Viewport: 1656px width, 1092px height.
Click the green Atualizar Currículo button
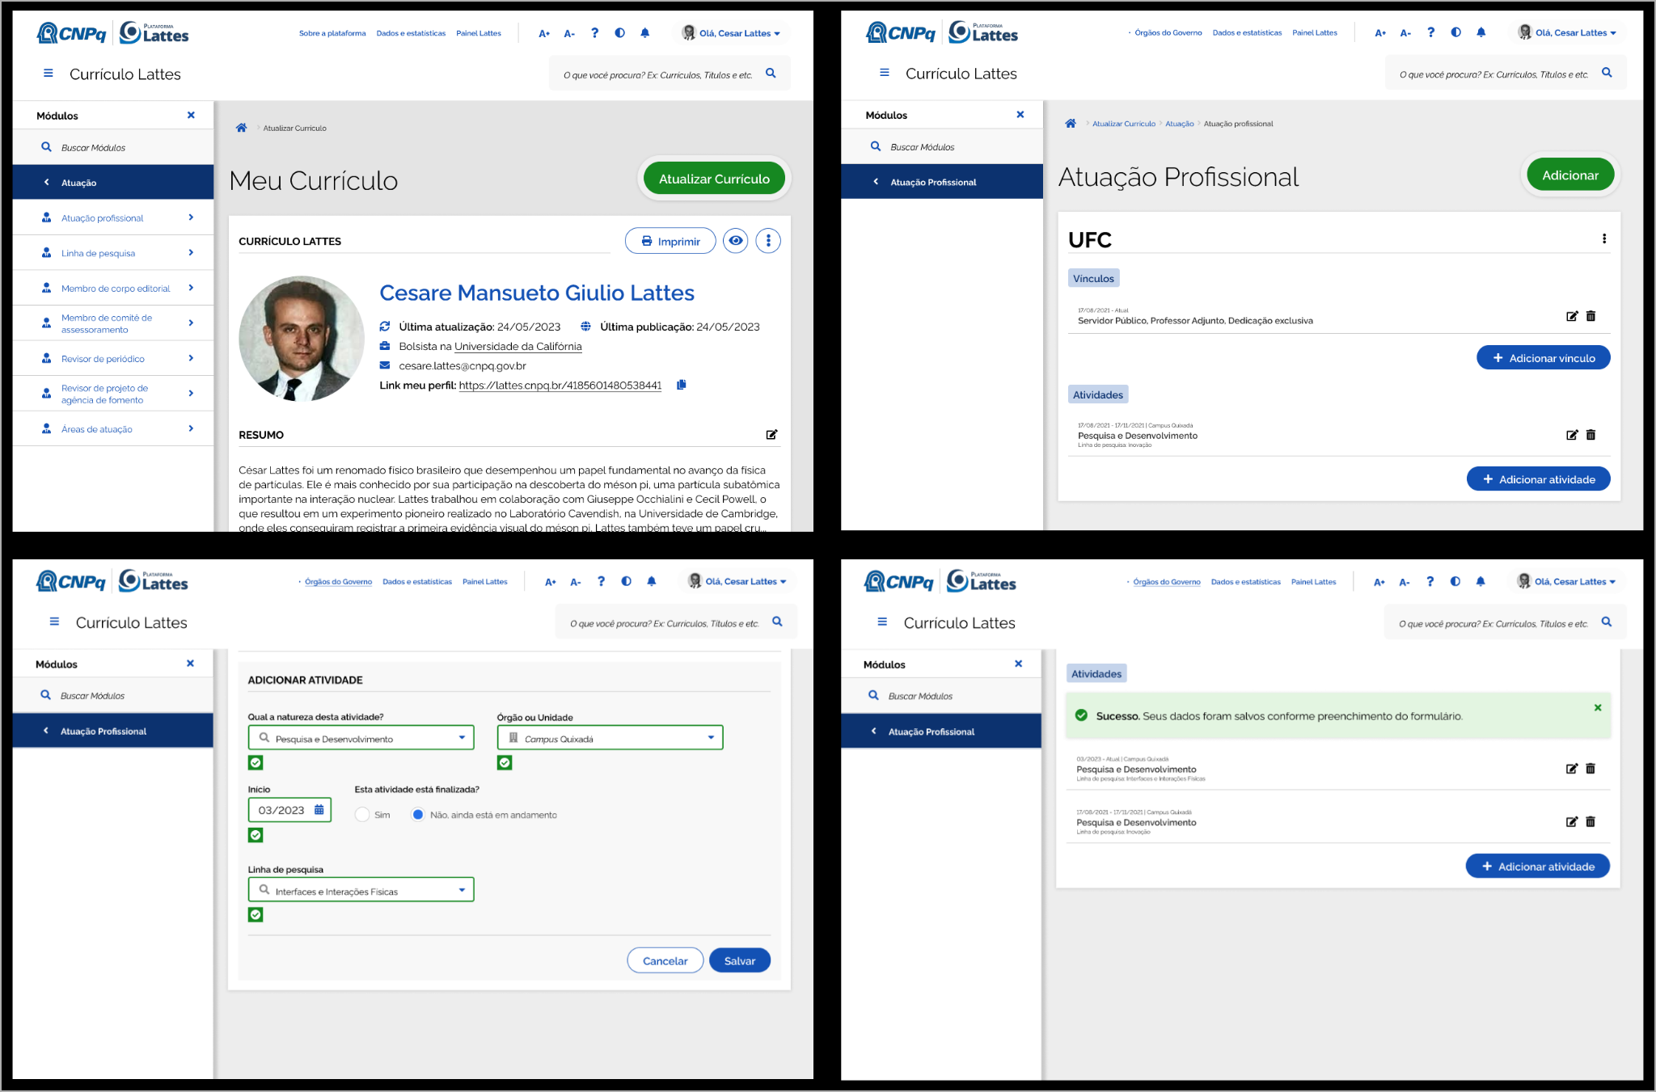pyautogui.click(x=714, y=179)
